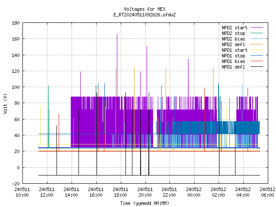Click the 'NPD1 bias' legend label

pyautogui.click(x=233, y=61)
